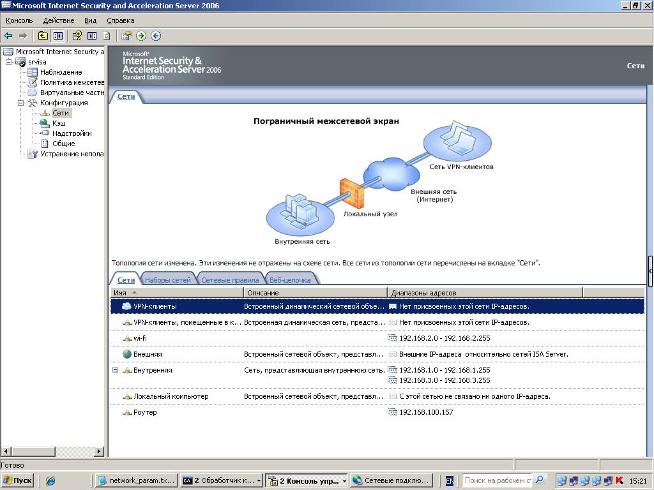Toggle the show/hide console tree icon
This screenshot has width=654, height=490.
point(58,36)
